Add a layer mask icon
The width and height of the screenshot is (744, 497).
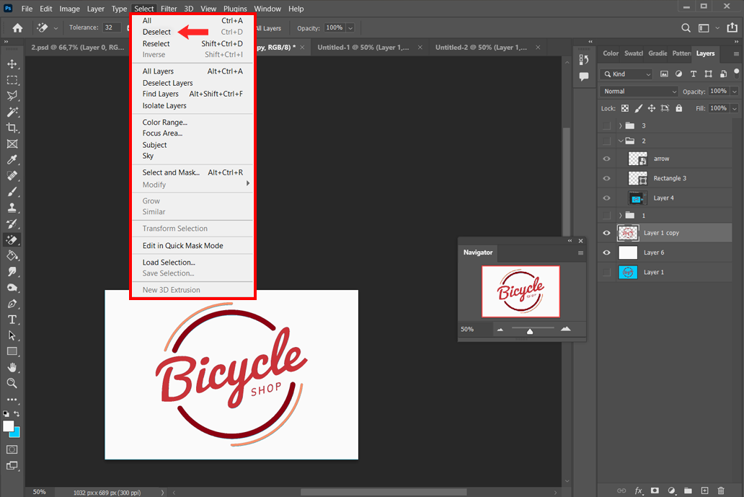pyautogui.click(x=655, y=491)
